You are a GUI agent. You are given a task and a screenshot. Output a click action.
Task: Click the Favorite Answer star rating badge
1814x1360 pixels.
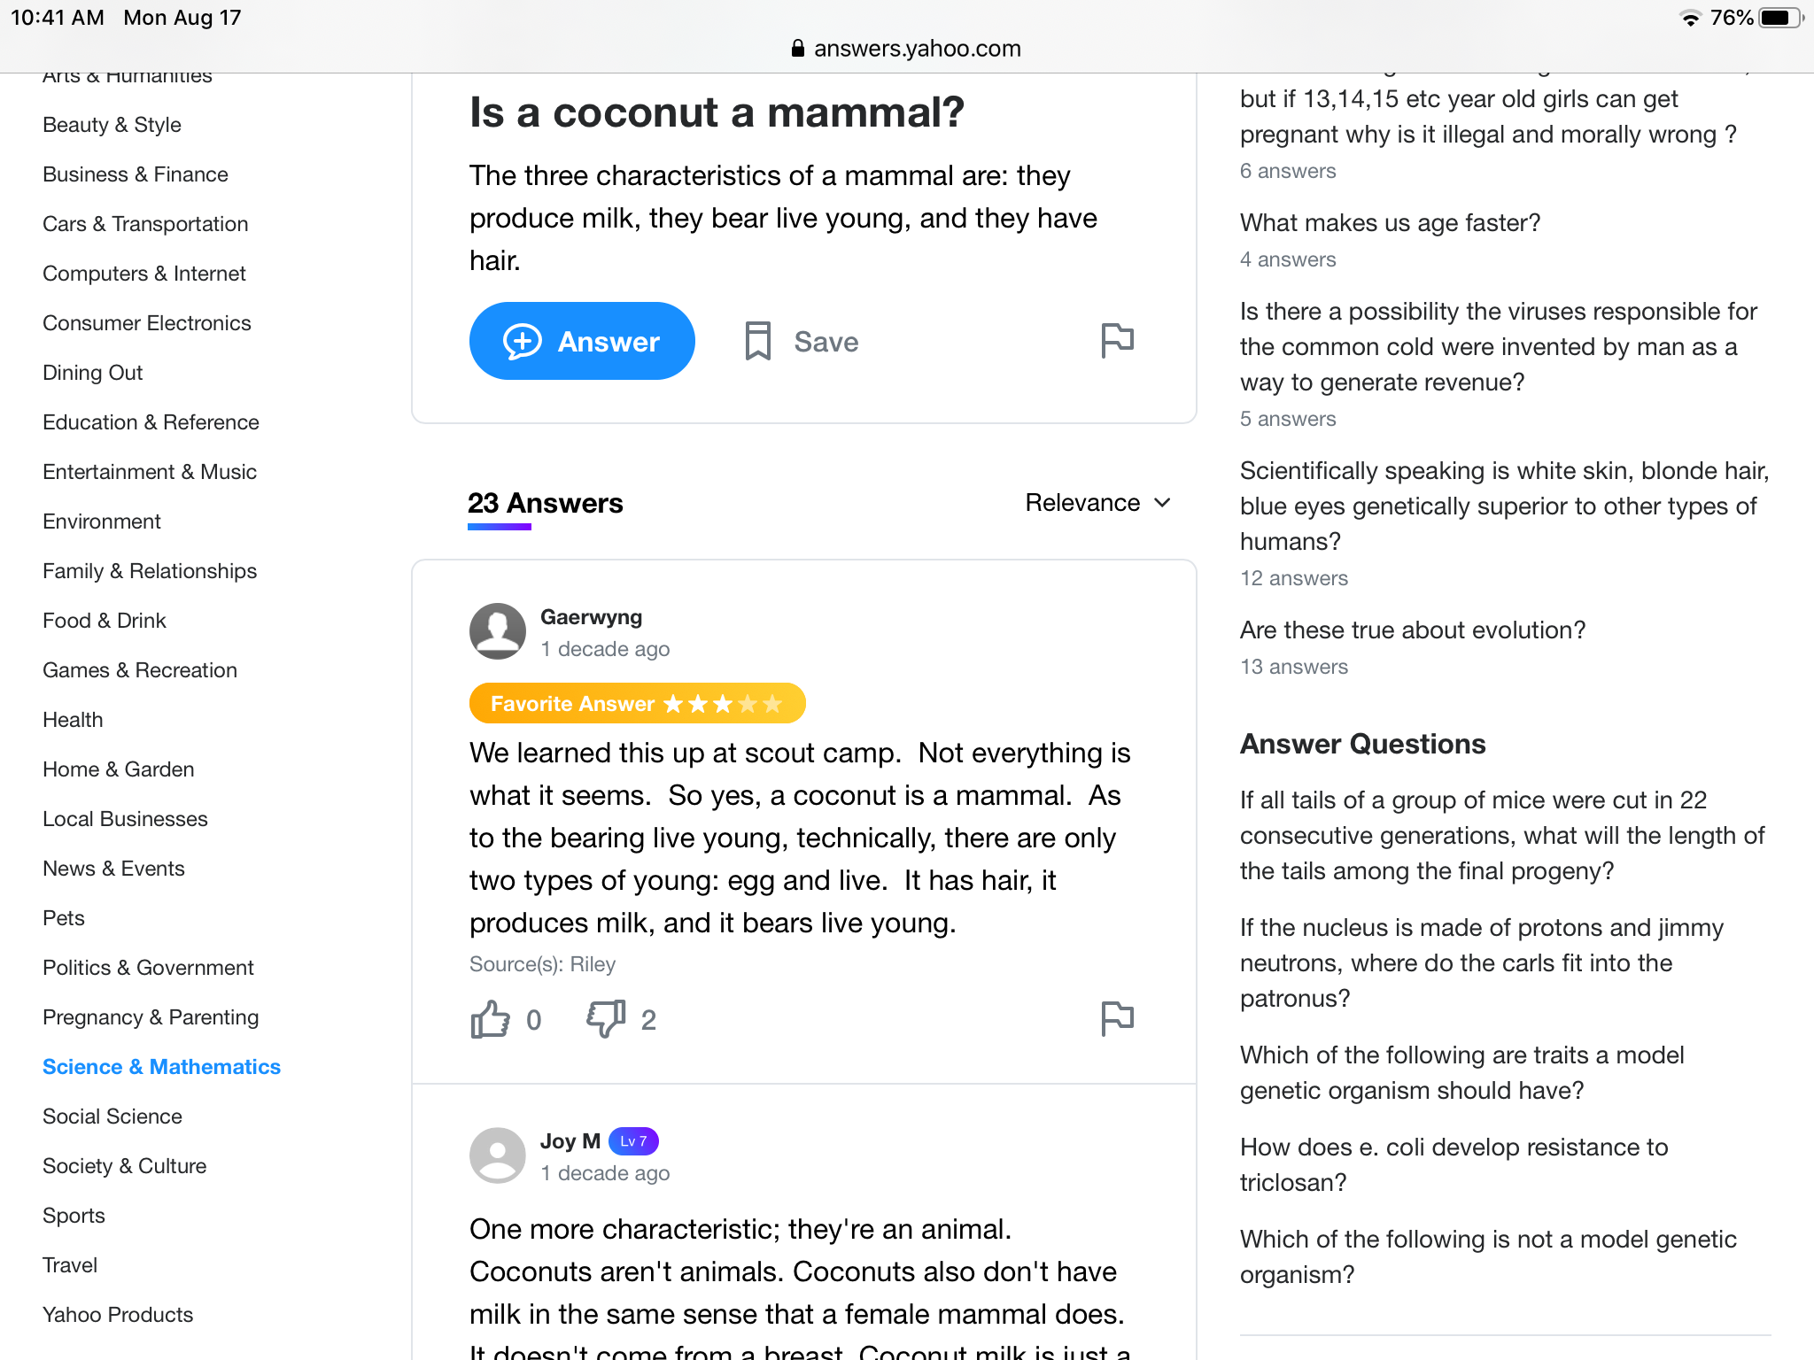point(637,704)
